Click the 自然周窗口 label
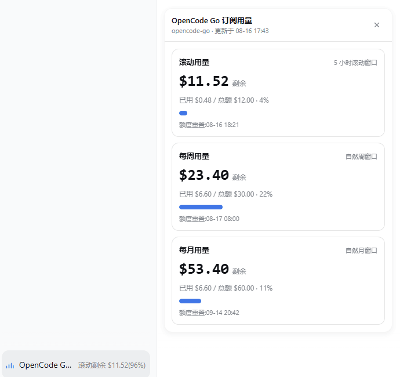This screenshot has width=400, height=377. click(x=361, y=157)
